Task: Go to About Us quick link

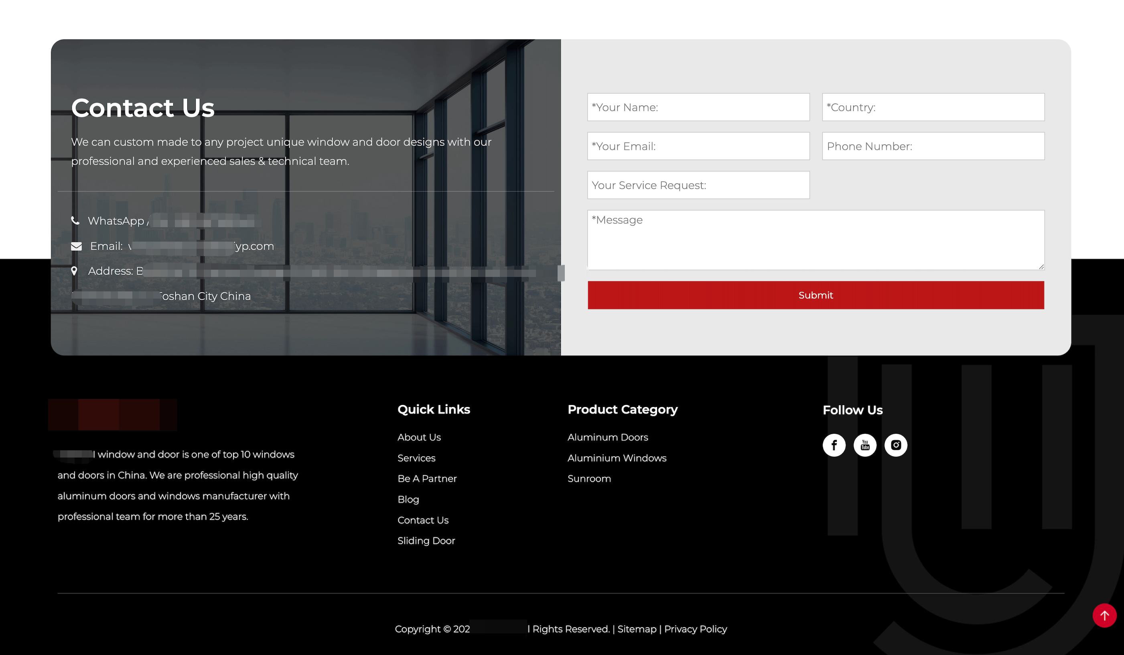Action: pyautogui.click(x=419, y=437)
